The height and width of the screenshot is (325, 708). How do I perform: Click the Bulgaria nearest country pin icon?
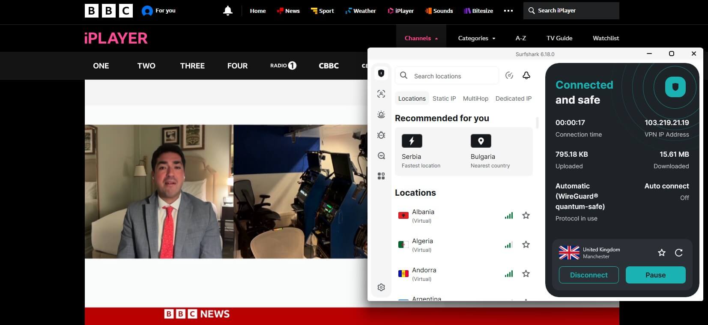(x=481, y=141)
